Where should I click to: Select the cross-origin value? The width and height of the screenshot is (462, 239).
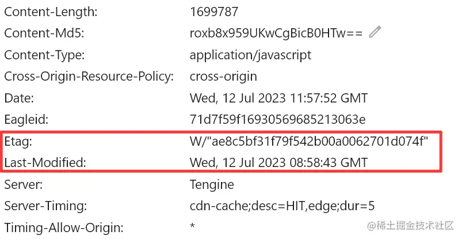[223, 77]
